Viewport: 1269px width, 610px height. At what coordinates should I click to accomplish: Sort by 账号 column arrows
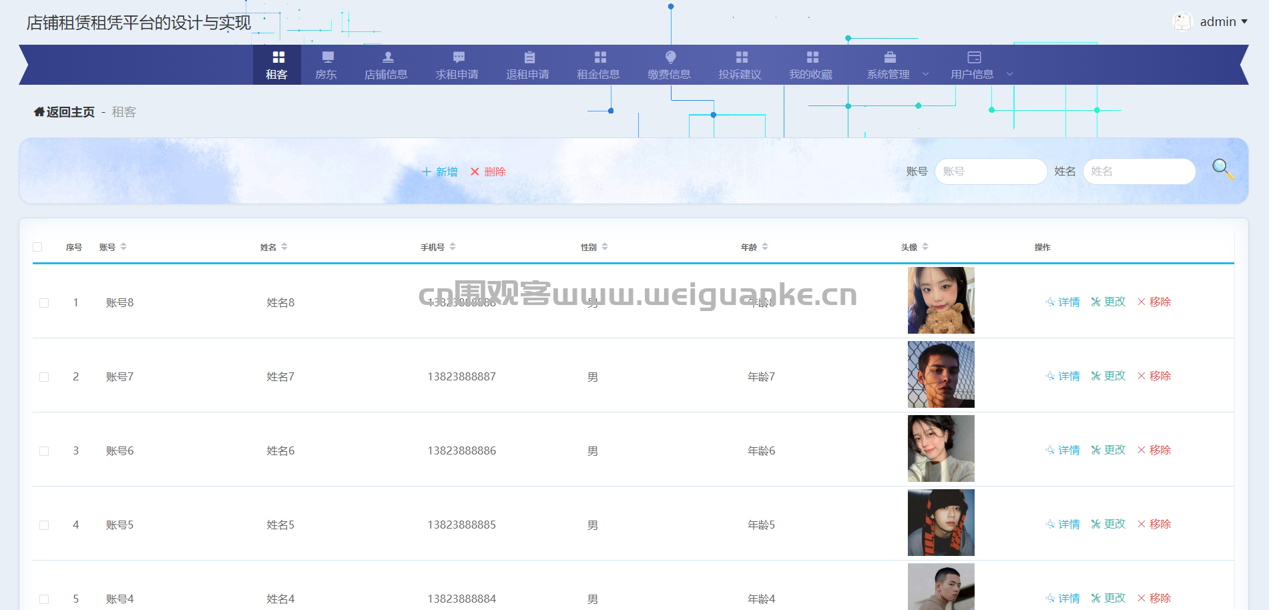pyautogui.click(x=123, y=247)
